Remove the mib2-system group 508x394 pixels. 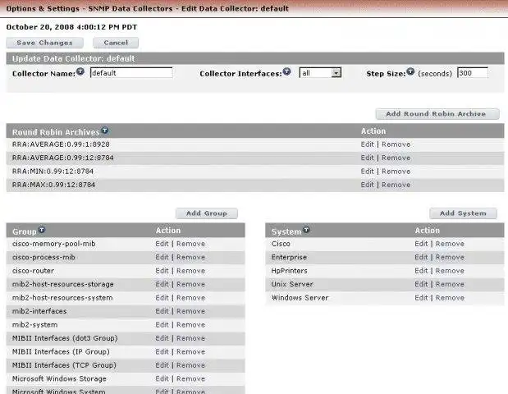click(191, 325)
